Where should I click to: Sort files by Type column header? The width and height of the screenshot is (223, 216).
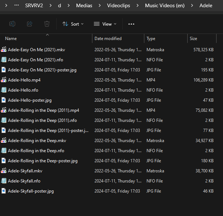pyautogui.click(x=151, y=39)
